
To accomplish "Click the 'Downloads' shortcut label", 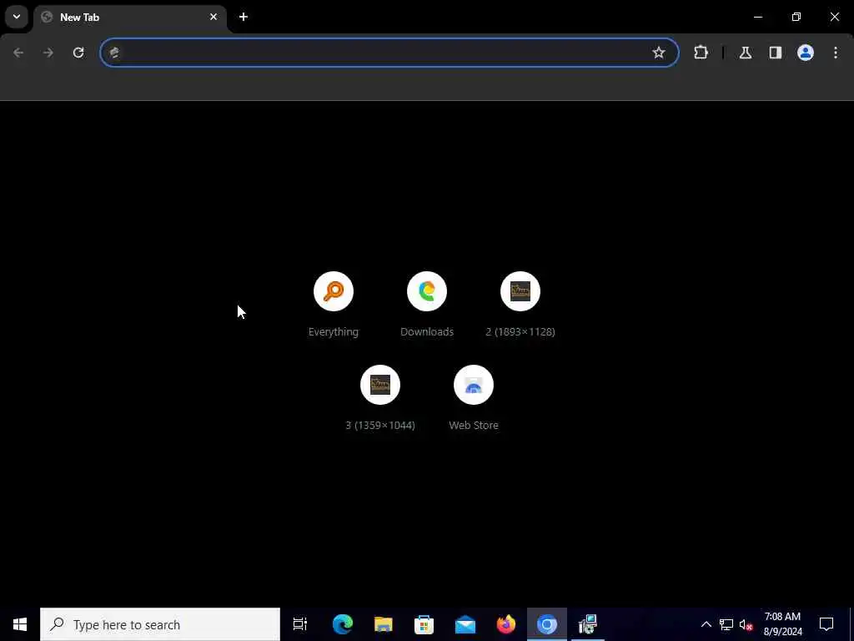I will (427, 331).
